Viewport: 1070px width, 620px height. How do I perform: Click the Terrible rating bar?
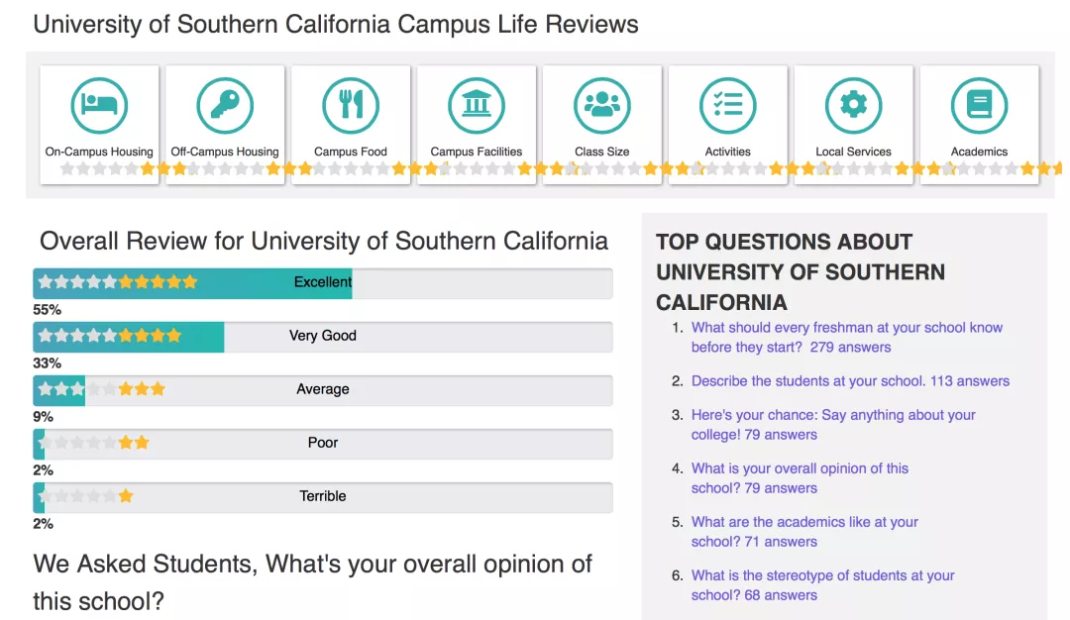point(323,496)
